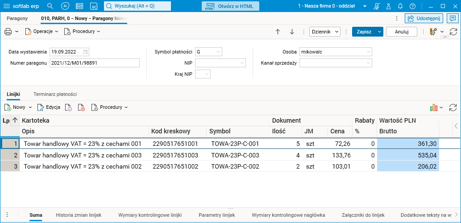
Task: Open the user profile icon
Action: coord(388,6)
